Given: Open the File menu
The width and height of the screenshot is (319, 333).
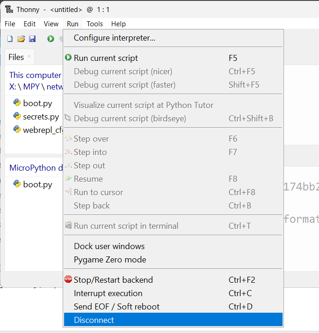Looking at the screenshot, I should pyautogui.click(x=10, y=24).
